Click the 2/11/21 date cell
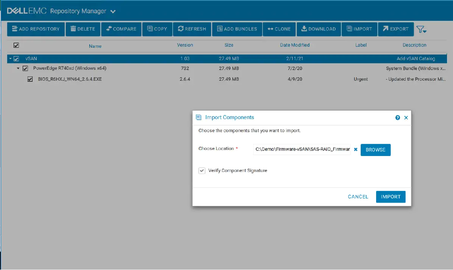This screenshot has width=453, height=270. click(295, 59)
